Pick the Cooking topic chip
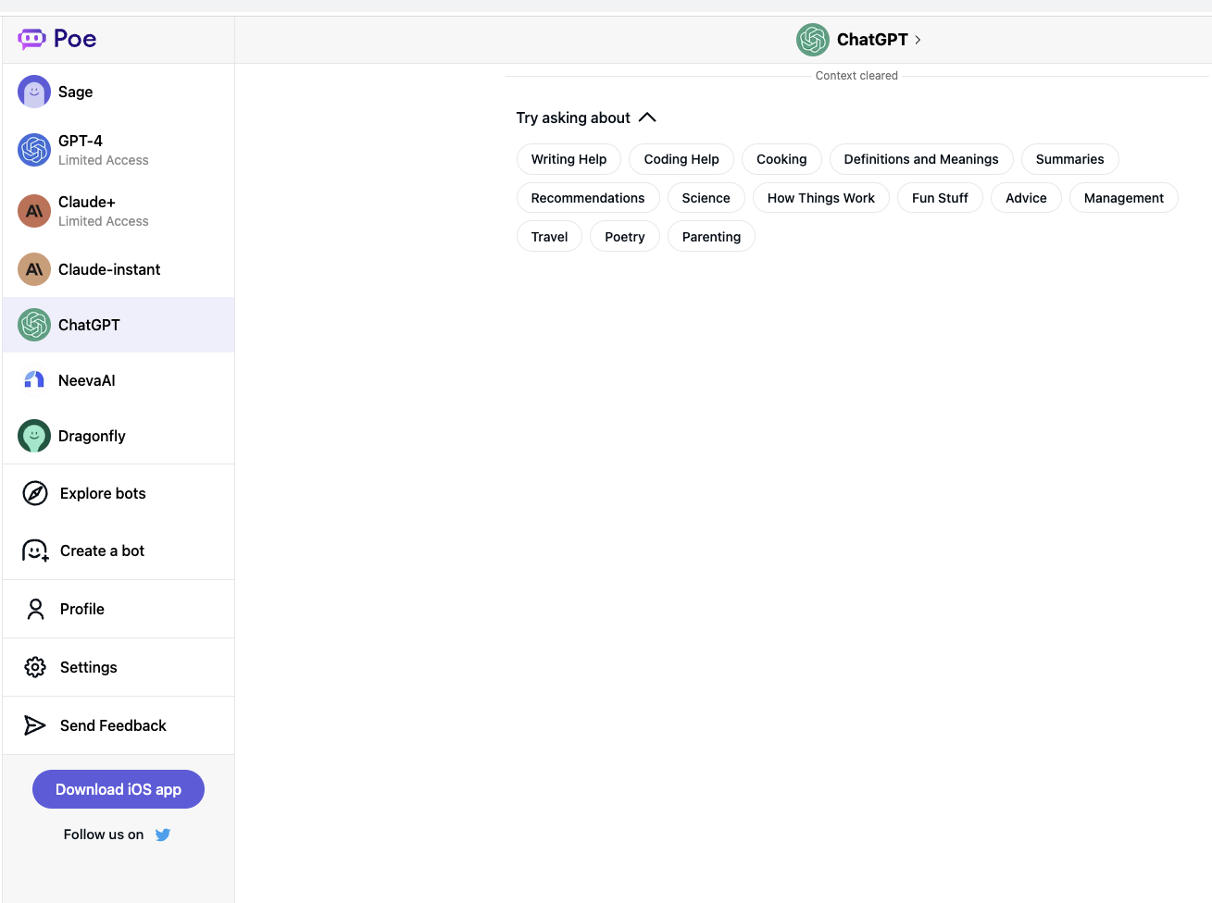 click(781, 159)
